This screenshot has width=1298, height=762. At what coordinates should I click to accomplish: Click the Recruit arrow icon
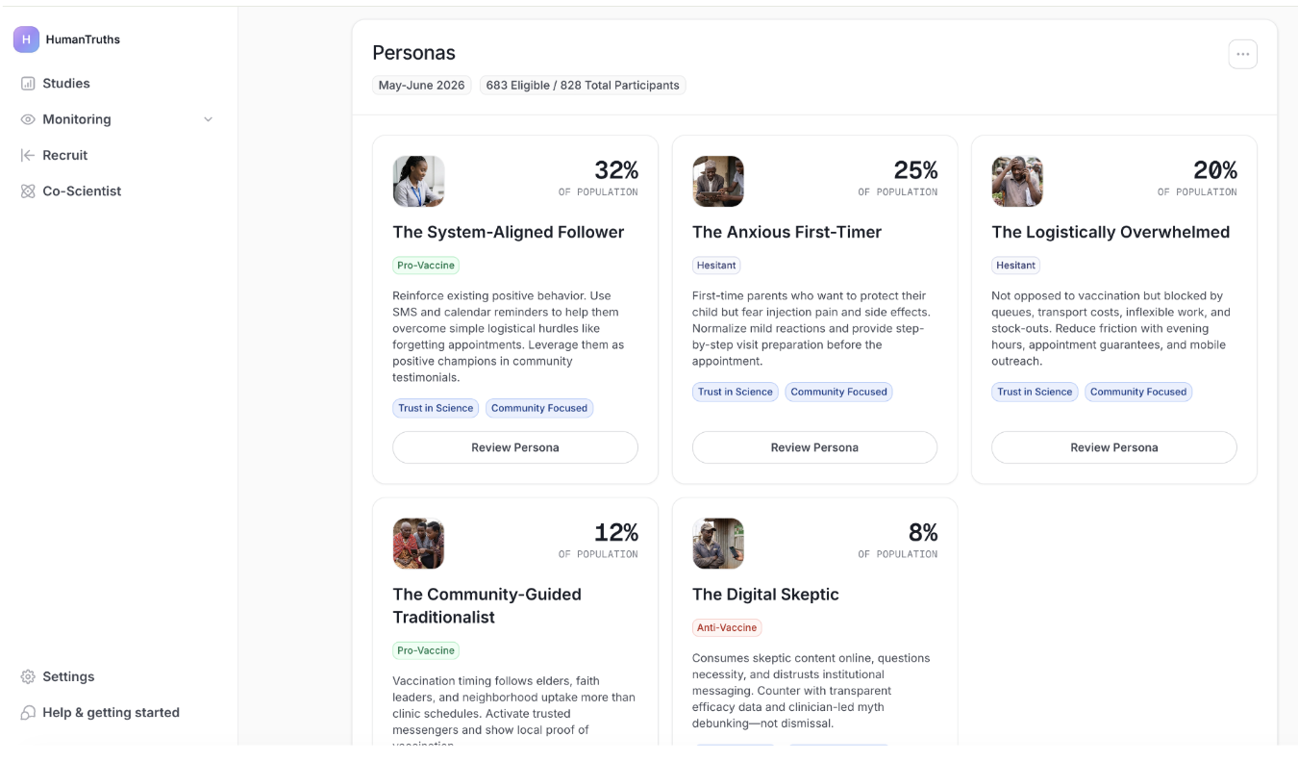pyautogui.click(x=28, y=155)
